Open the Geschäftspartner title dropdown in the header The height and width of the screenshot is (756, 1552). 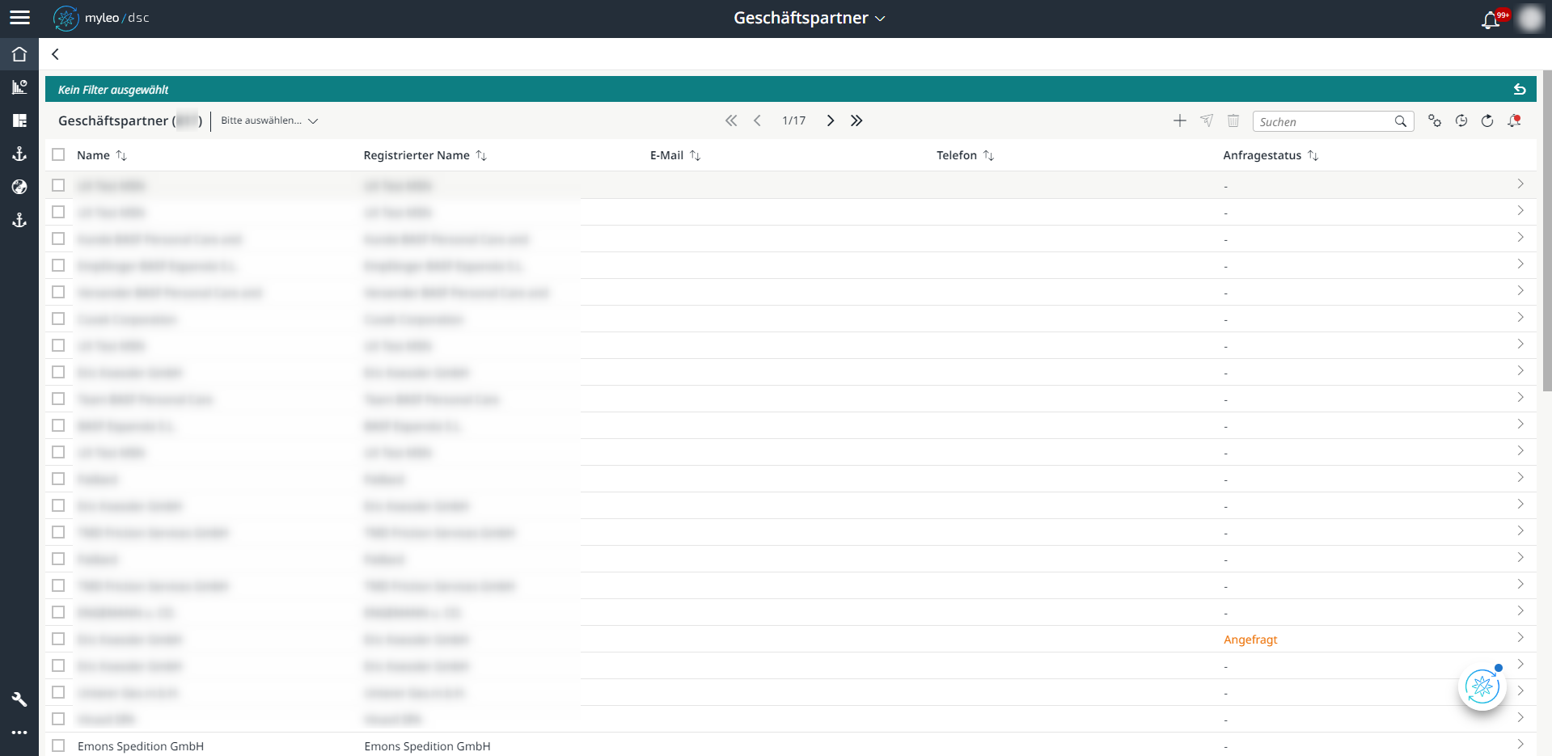pyautogui.click(x=882, y=17)
